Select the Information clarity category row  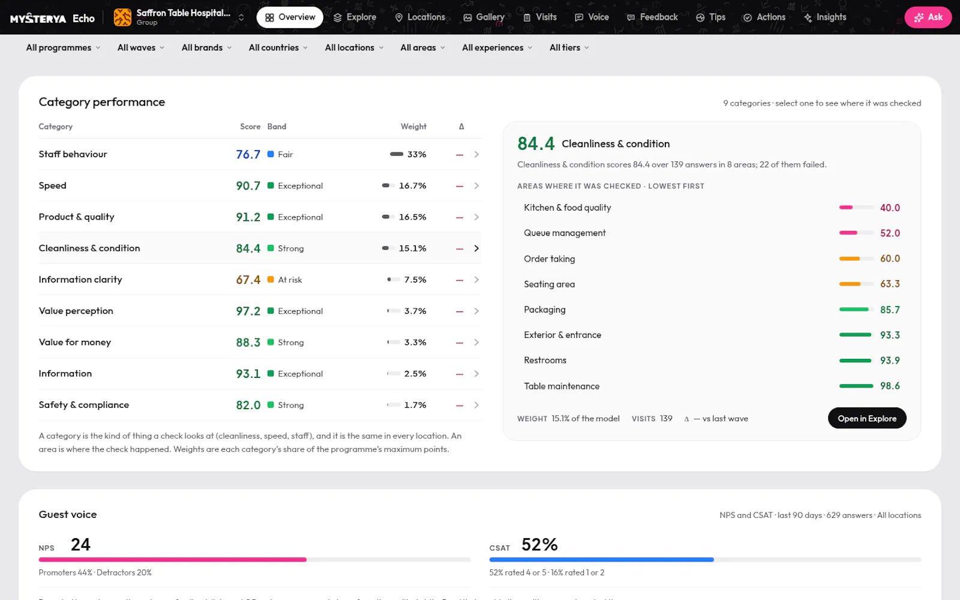coord(260,280)
